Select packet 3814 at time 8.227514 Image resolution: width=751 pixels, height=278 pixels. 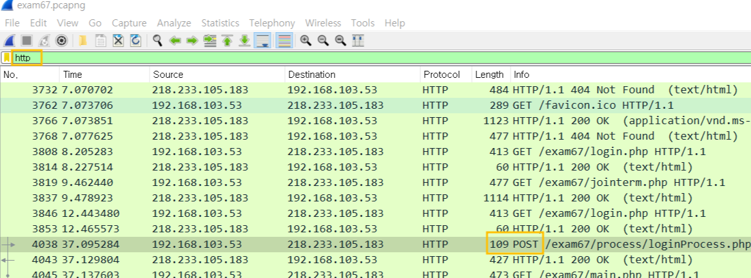coord(375,167)
